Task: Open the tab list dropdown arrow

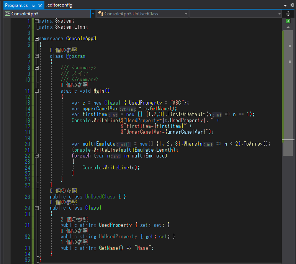Action: pyautogui.click(x=285, y=5)
